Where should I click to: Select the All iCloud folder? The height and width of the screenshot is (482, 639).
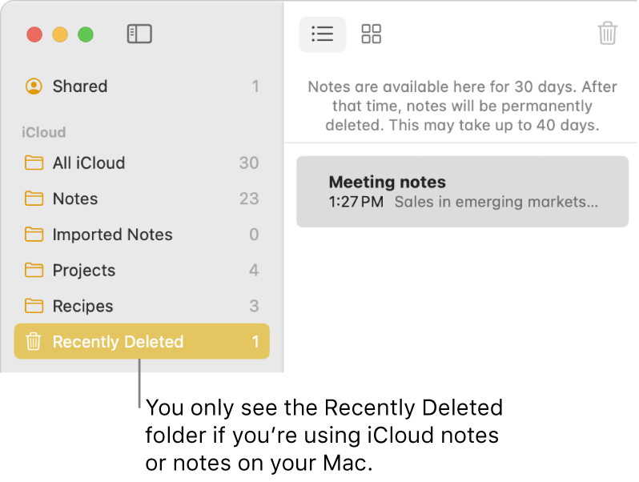(x=89, y=163)
